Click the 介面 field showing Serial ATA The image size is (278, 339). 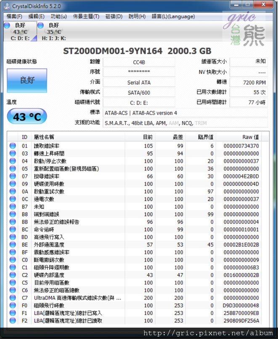coord(139,82)
